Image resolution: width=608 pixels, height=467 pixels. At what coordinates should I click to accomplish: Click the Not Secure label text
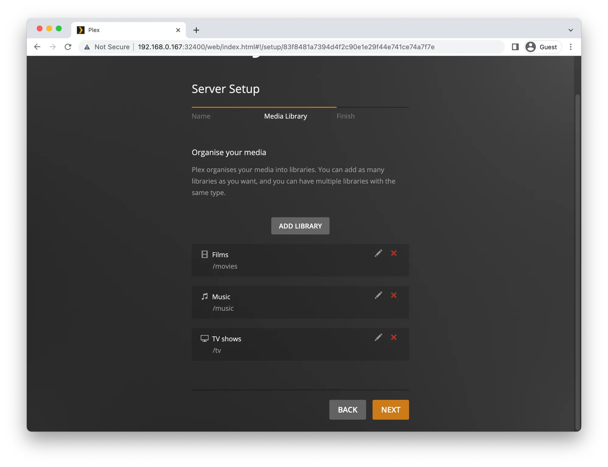112,47
